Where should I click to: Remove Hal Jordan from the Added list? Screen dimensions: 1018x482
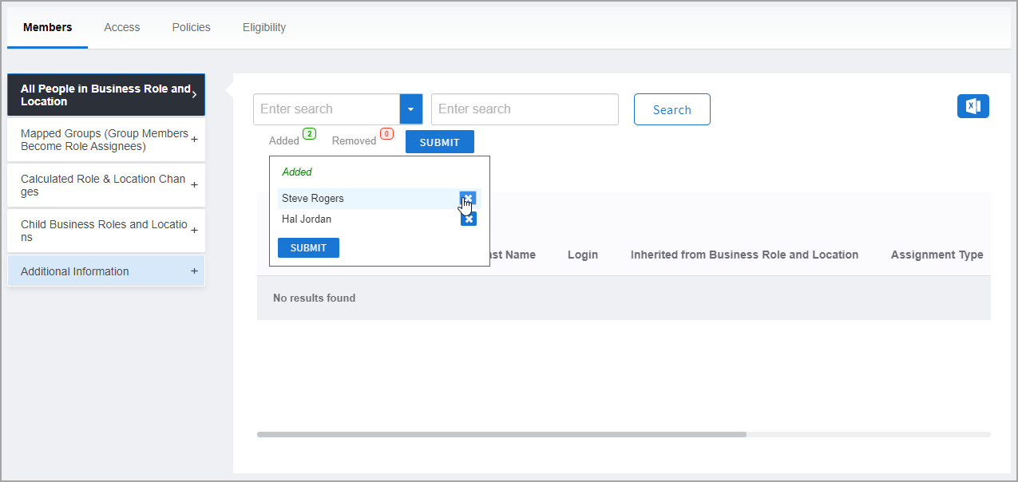pyautogui.click(x=469, y=219)
